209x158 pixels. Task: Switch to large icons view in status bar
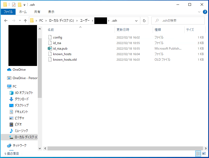point(204,154)
